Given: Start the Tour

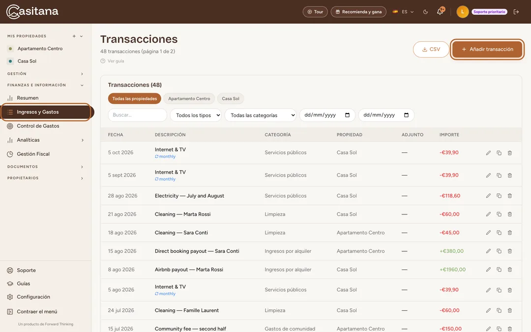Looking at the screenshot, I should click(315, 12).
